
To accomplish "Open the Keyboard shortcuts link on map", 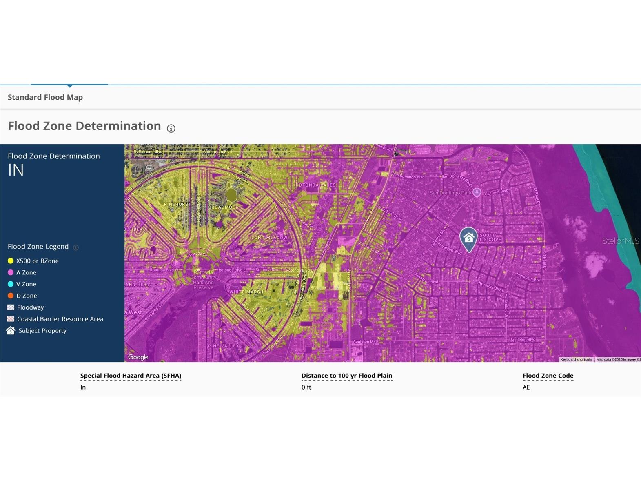I will pyautogui.click(x=576, y=359).
